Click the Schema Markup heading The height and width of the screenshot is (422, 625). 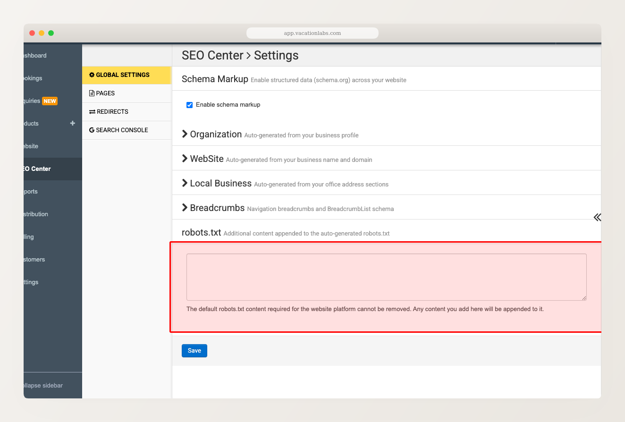click(215, 79)
